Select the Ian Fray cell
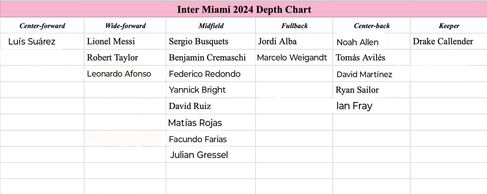This screenshot has height=194, width=487. [372, 106]
